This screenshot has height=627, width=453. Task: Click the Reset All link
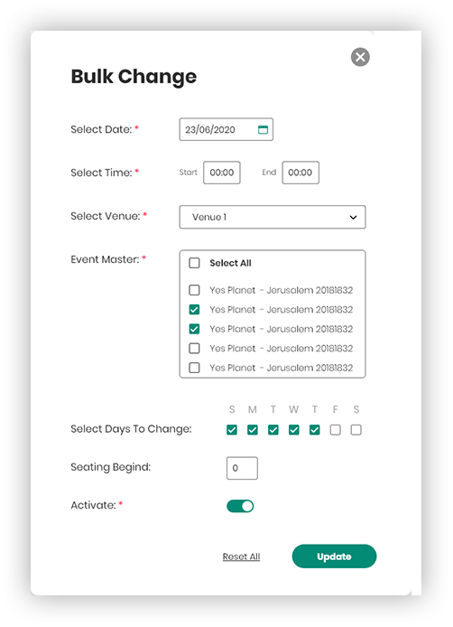[x=241, y=557]
